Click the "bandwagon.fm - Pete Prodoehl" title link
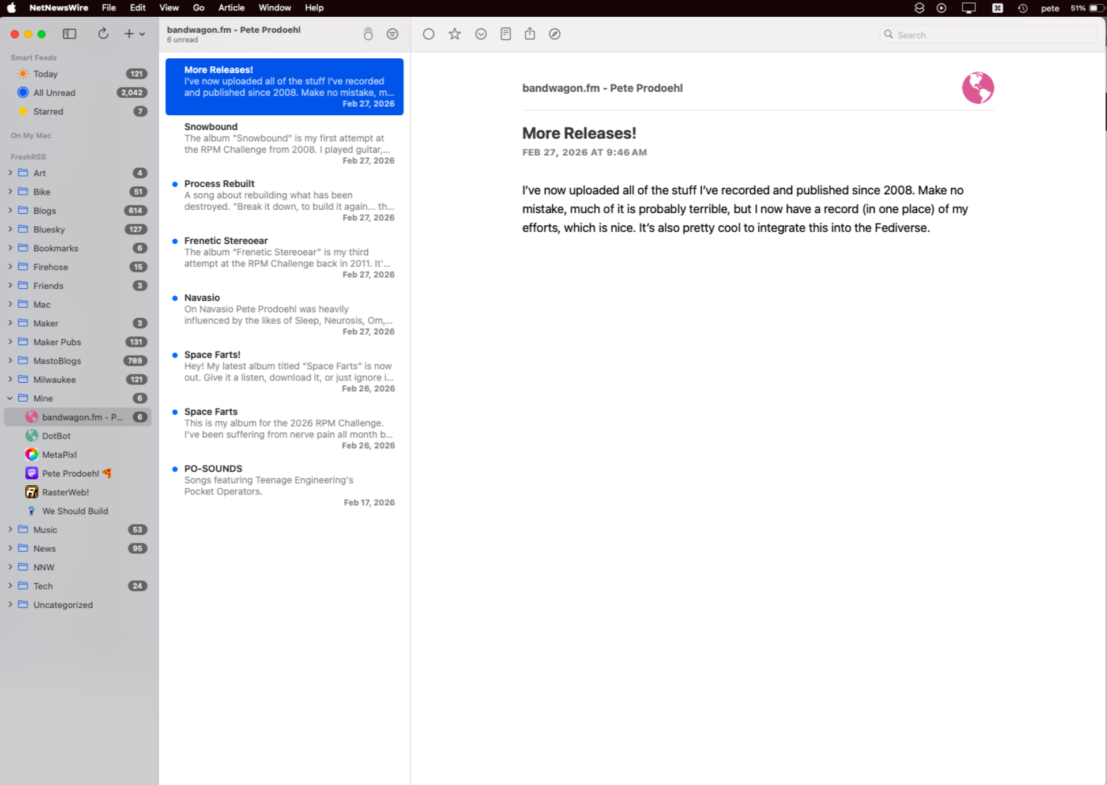 pyautogui.click(x=602, y=88)
